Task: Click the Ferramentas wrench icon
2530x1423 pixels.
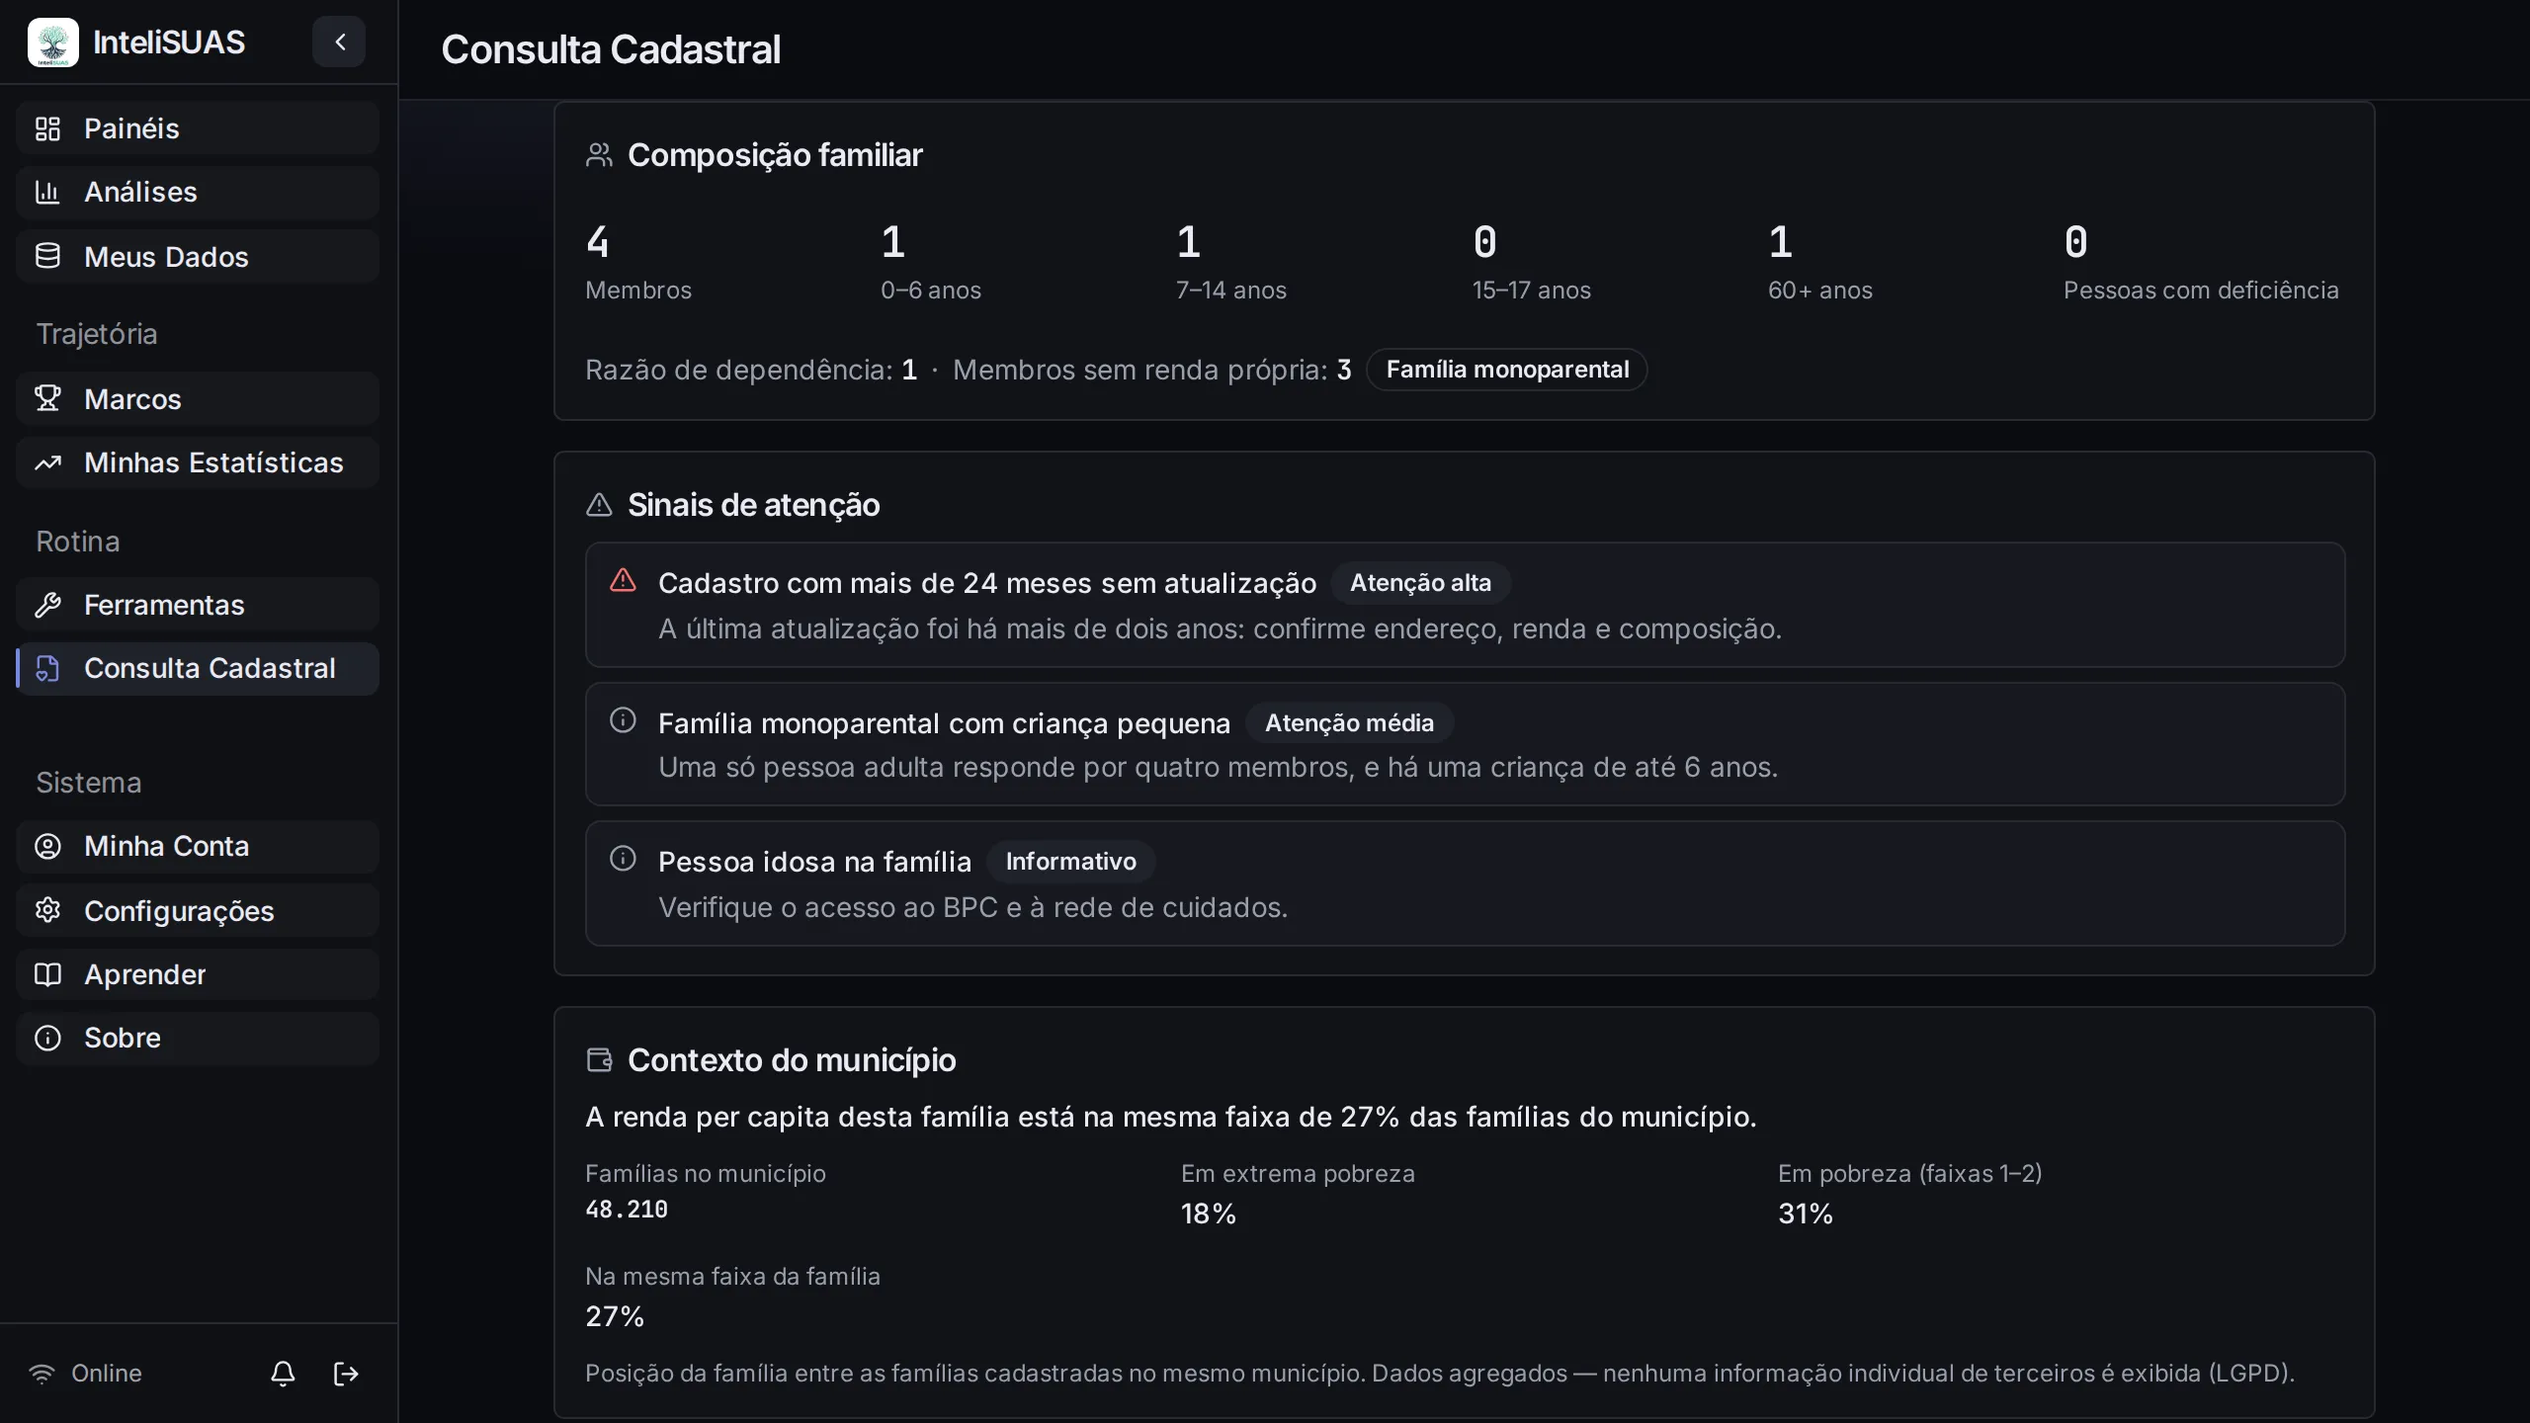Action: (47, 605)
